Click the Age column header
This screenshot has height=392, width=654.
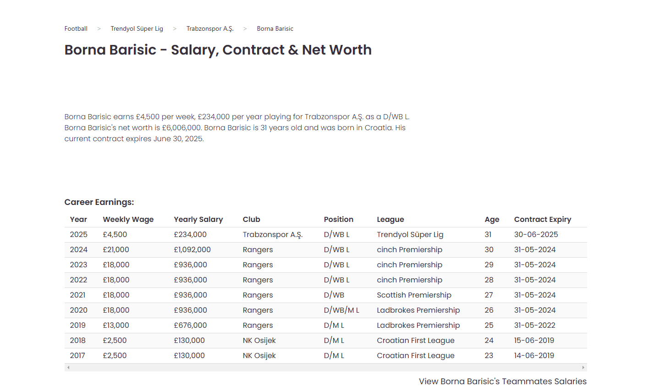[492, 220]
